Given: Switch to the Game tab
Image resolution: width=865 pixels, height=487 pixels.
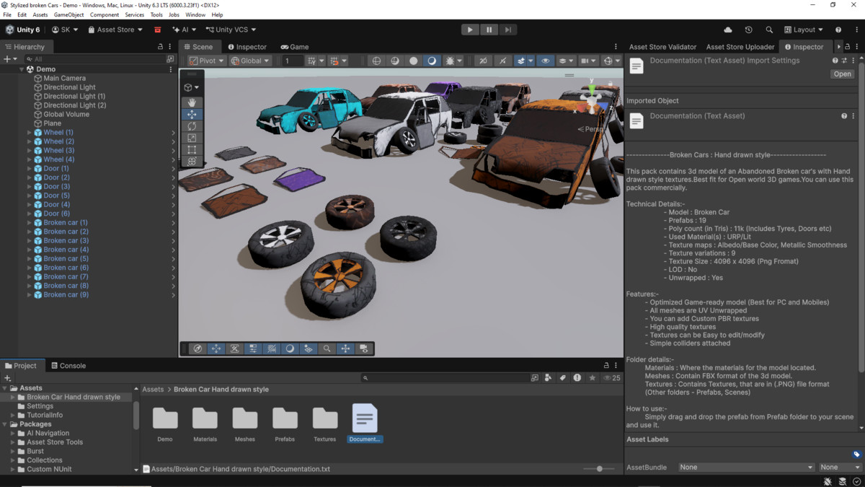Looking at the screenshot, I should [295, 47].
